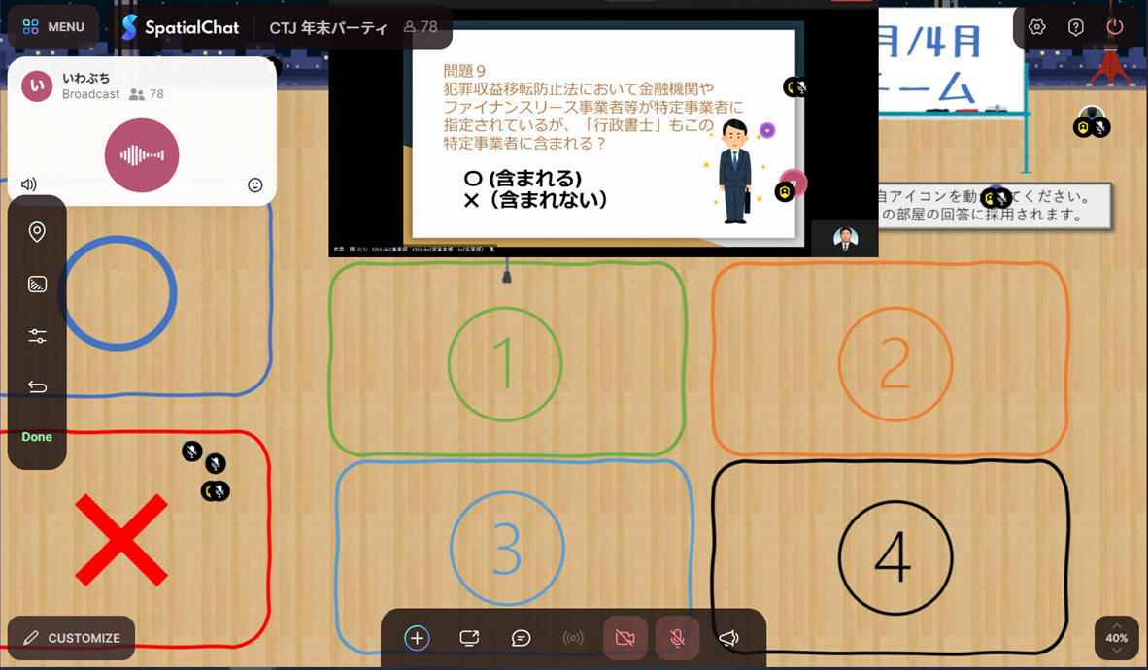
Task: Unmute the microphone
Action: click(677, 638)
